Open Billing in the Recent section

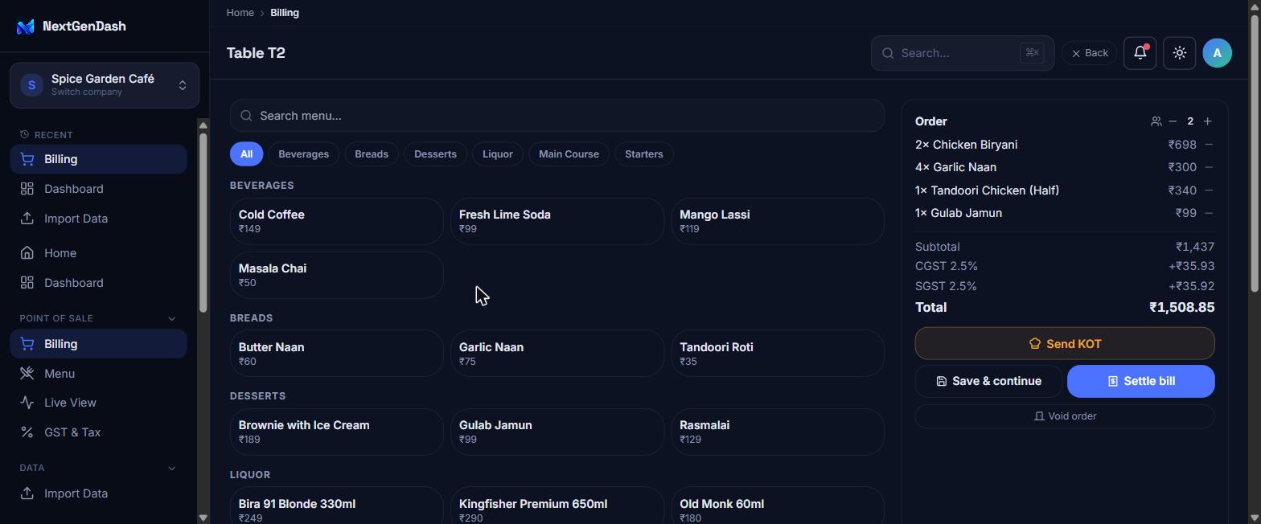tap(98, 159)
